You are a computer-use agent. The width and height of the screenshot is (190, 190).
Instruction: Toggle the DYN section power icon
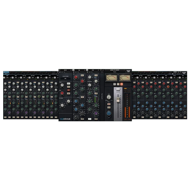point(87,70)
